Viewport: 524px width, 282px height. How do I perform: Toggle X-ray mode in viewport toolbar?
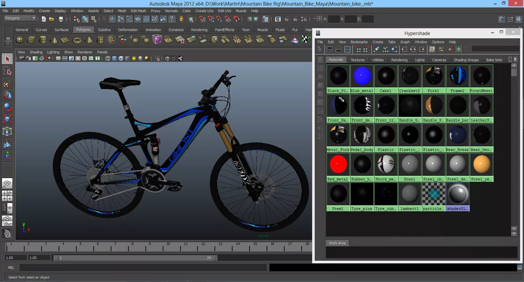click(x=167, y=58)
